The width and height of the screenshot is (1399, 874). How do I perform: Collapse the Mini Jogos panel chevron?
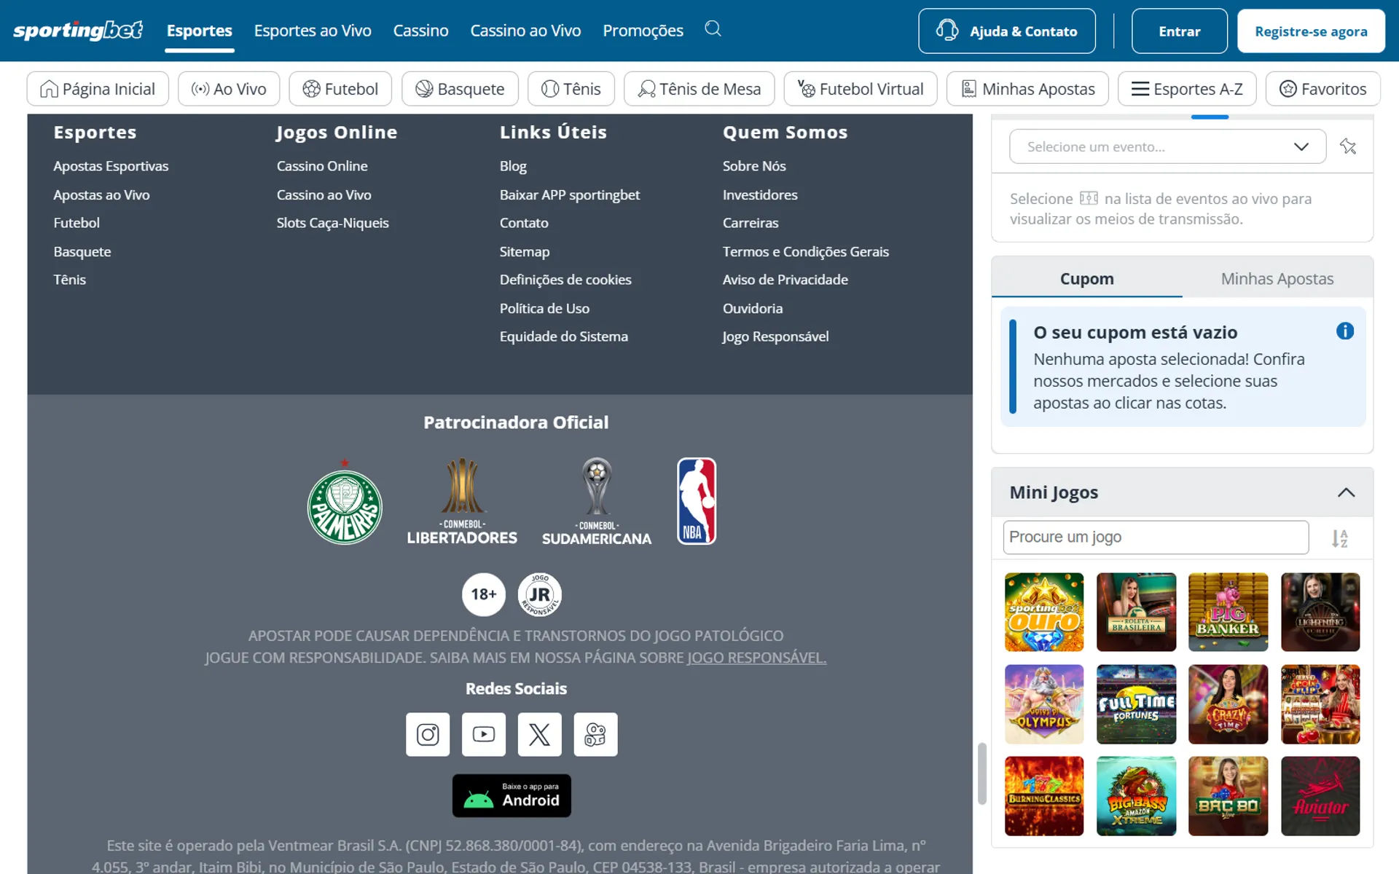1346,492
